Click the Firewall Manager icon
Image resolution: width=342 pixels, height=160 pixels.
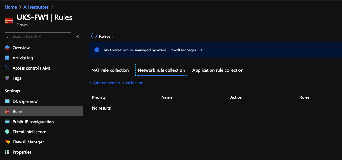coord(7,142)
